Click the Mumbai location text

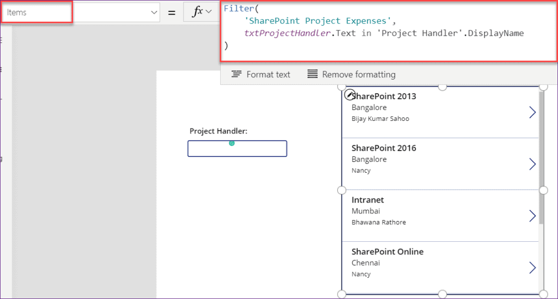pos(366,211)
